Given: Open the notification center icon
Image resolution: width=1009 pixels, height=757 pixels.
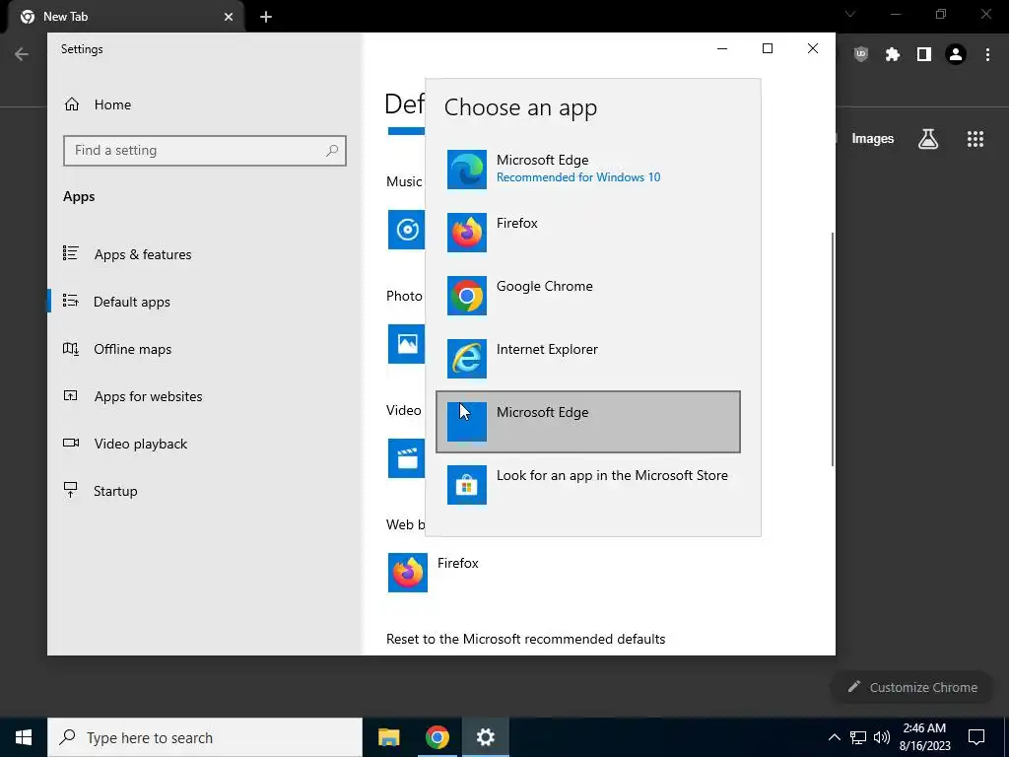Looking at the screenshot, I should click(x=976, y=737).
